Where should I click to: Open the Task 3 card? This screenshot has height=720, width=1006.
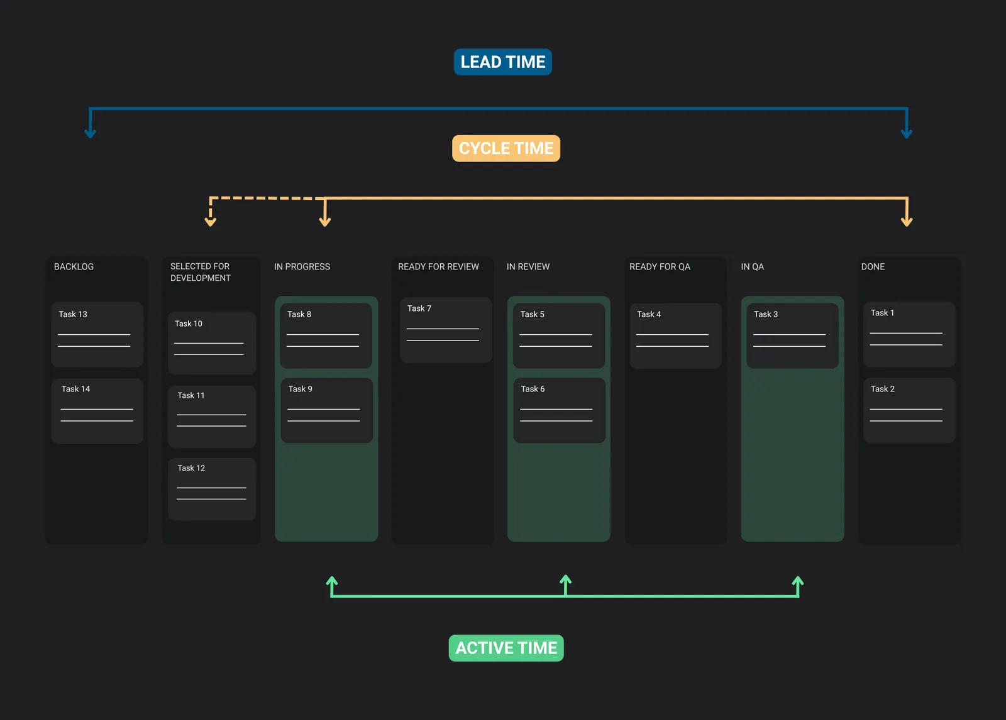pos(792,335)
